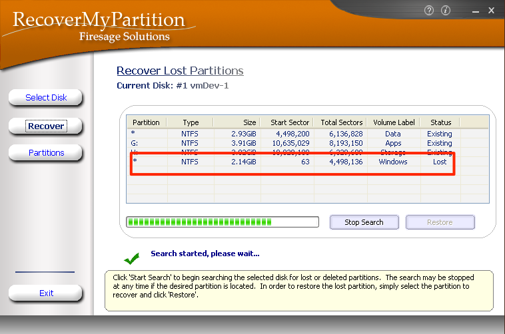Close the RecoverMyPartition window
This screenshot has height=334, width=505.
point(492,11)
